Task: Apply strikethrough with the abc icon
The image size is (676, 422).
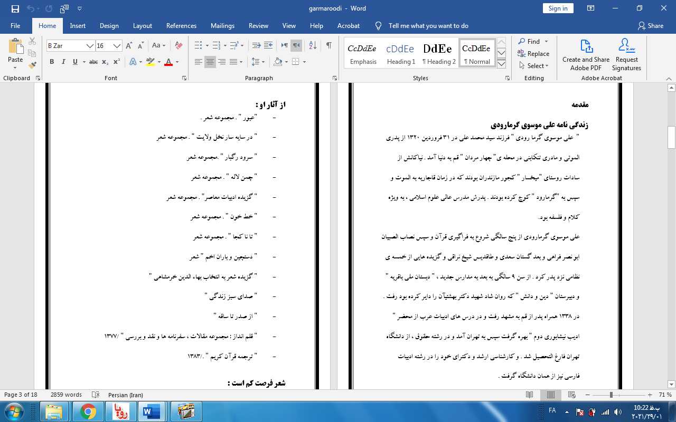Action: (93, 62)
